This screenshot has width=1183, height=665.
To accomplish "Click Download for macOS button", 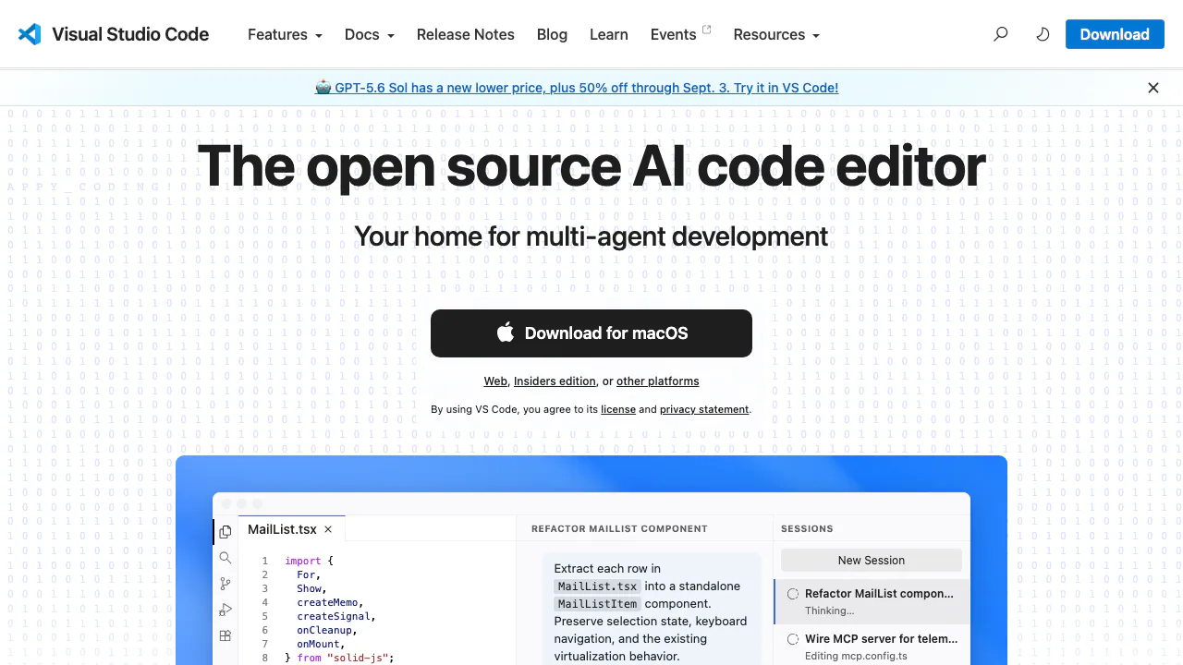I will (x=591, y=333).
